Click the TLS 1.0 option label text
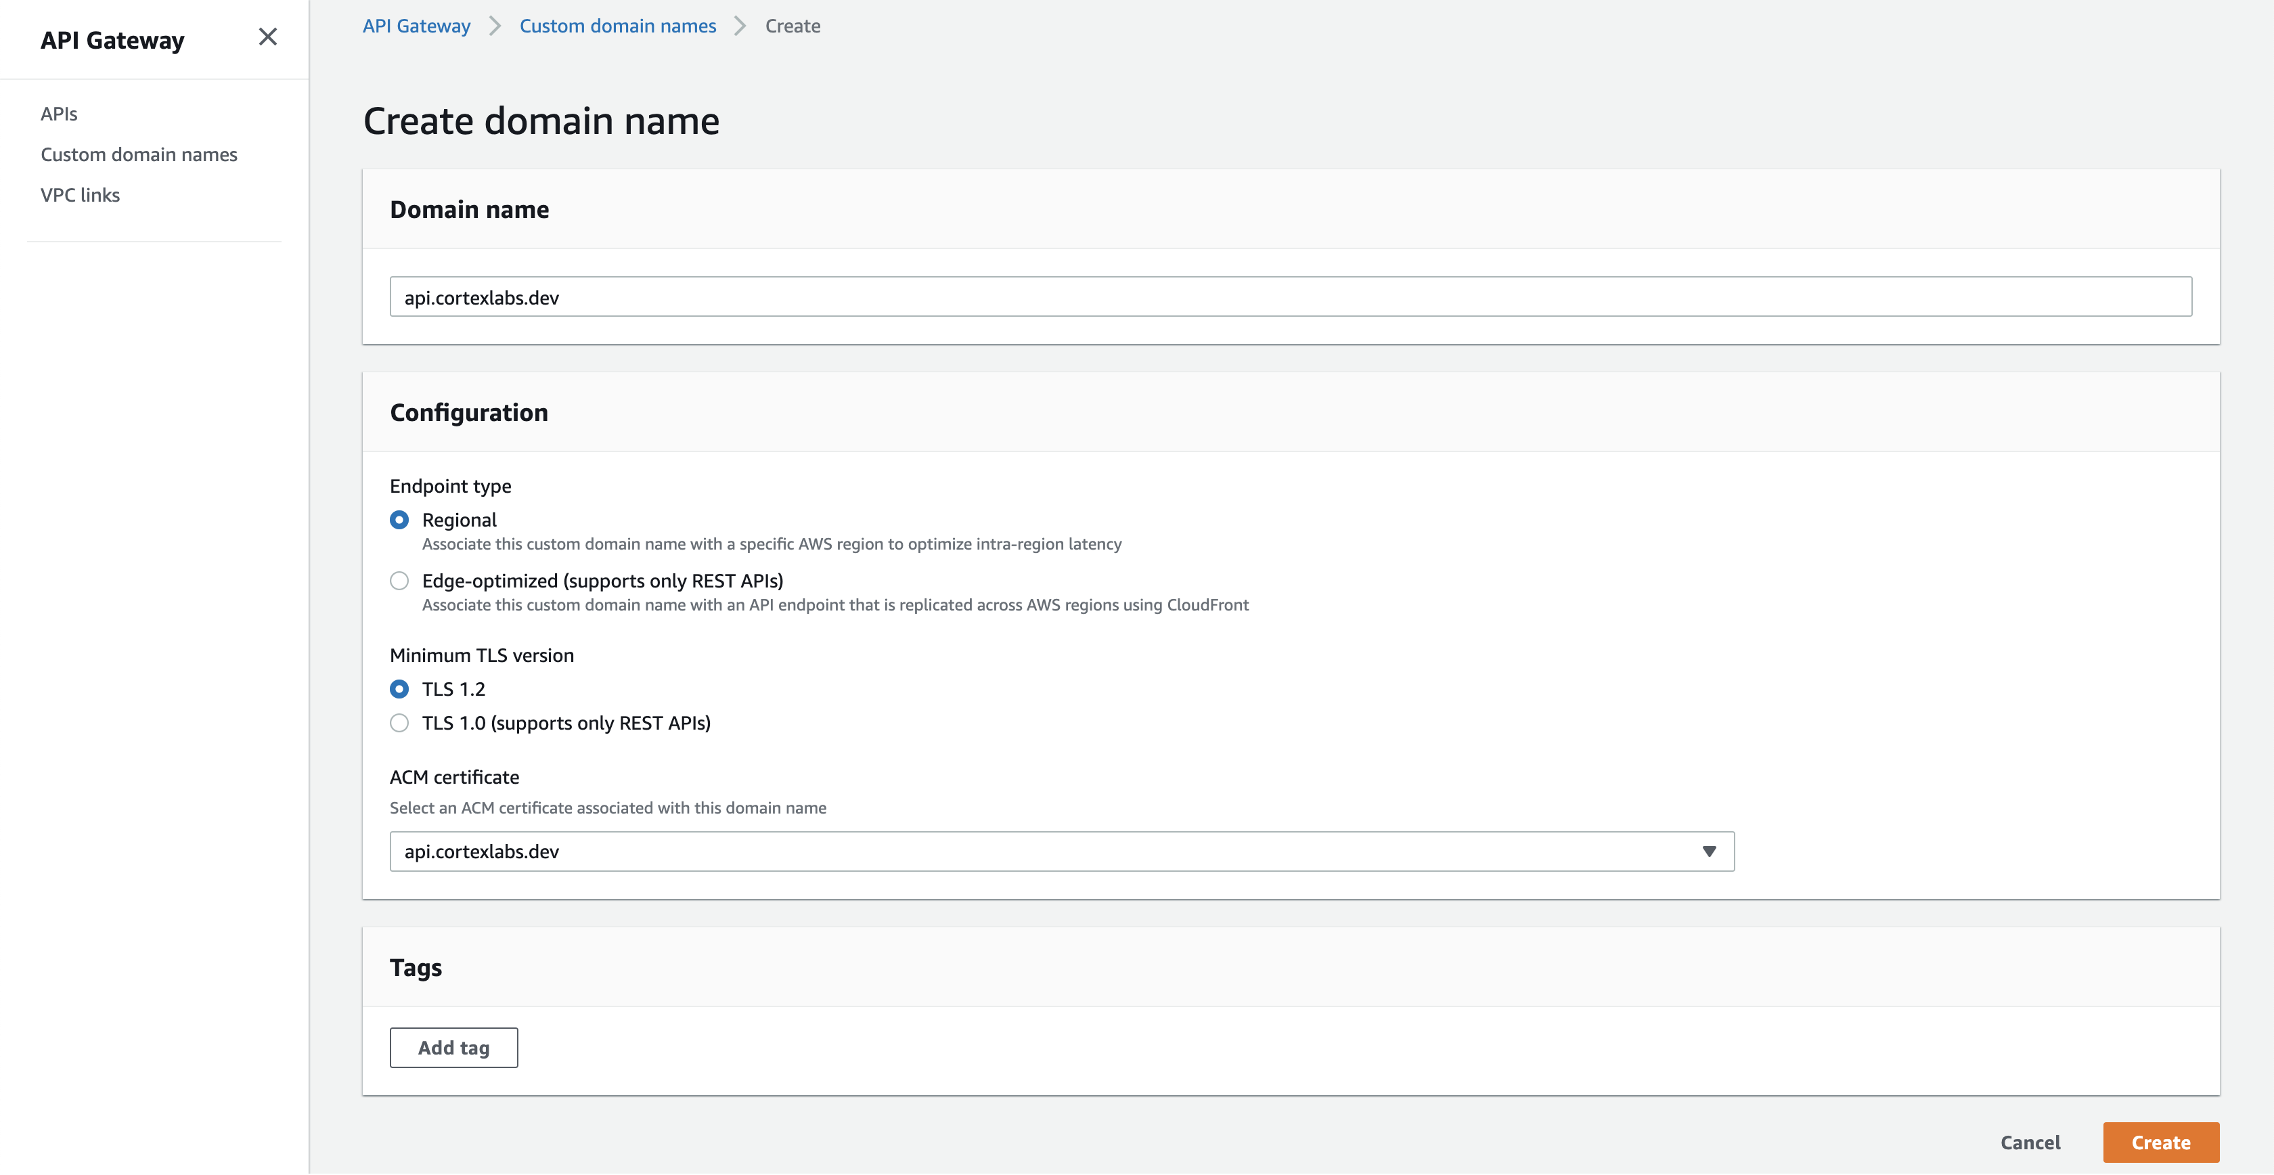The width and height of the screenshot is (2274, 1175). 566,723
